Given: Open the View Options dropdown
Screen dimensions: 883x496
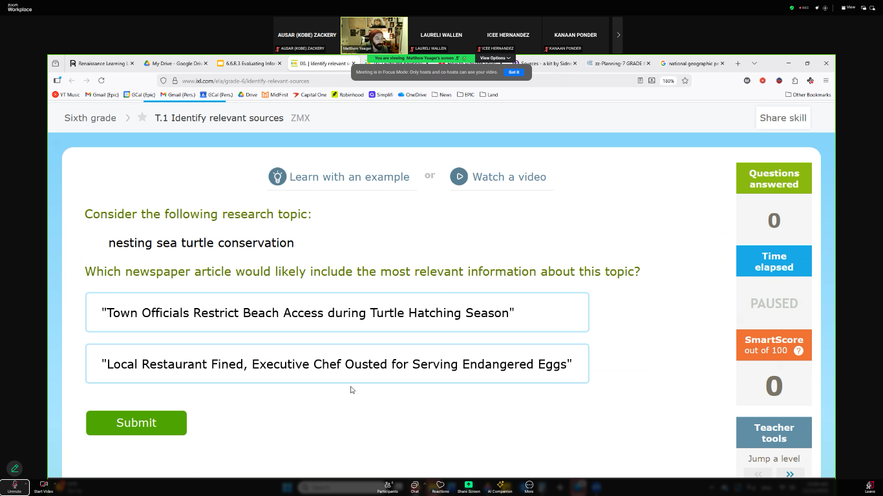Looking at the screenshot, I should click(494, 58).
